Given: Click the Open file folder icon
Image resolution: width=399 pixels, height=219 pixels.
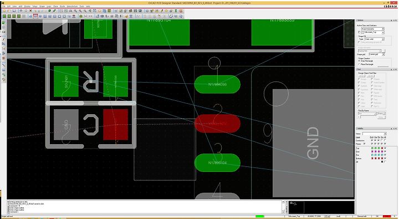Looking at the screenshot, I should point(9,11).
